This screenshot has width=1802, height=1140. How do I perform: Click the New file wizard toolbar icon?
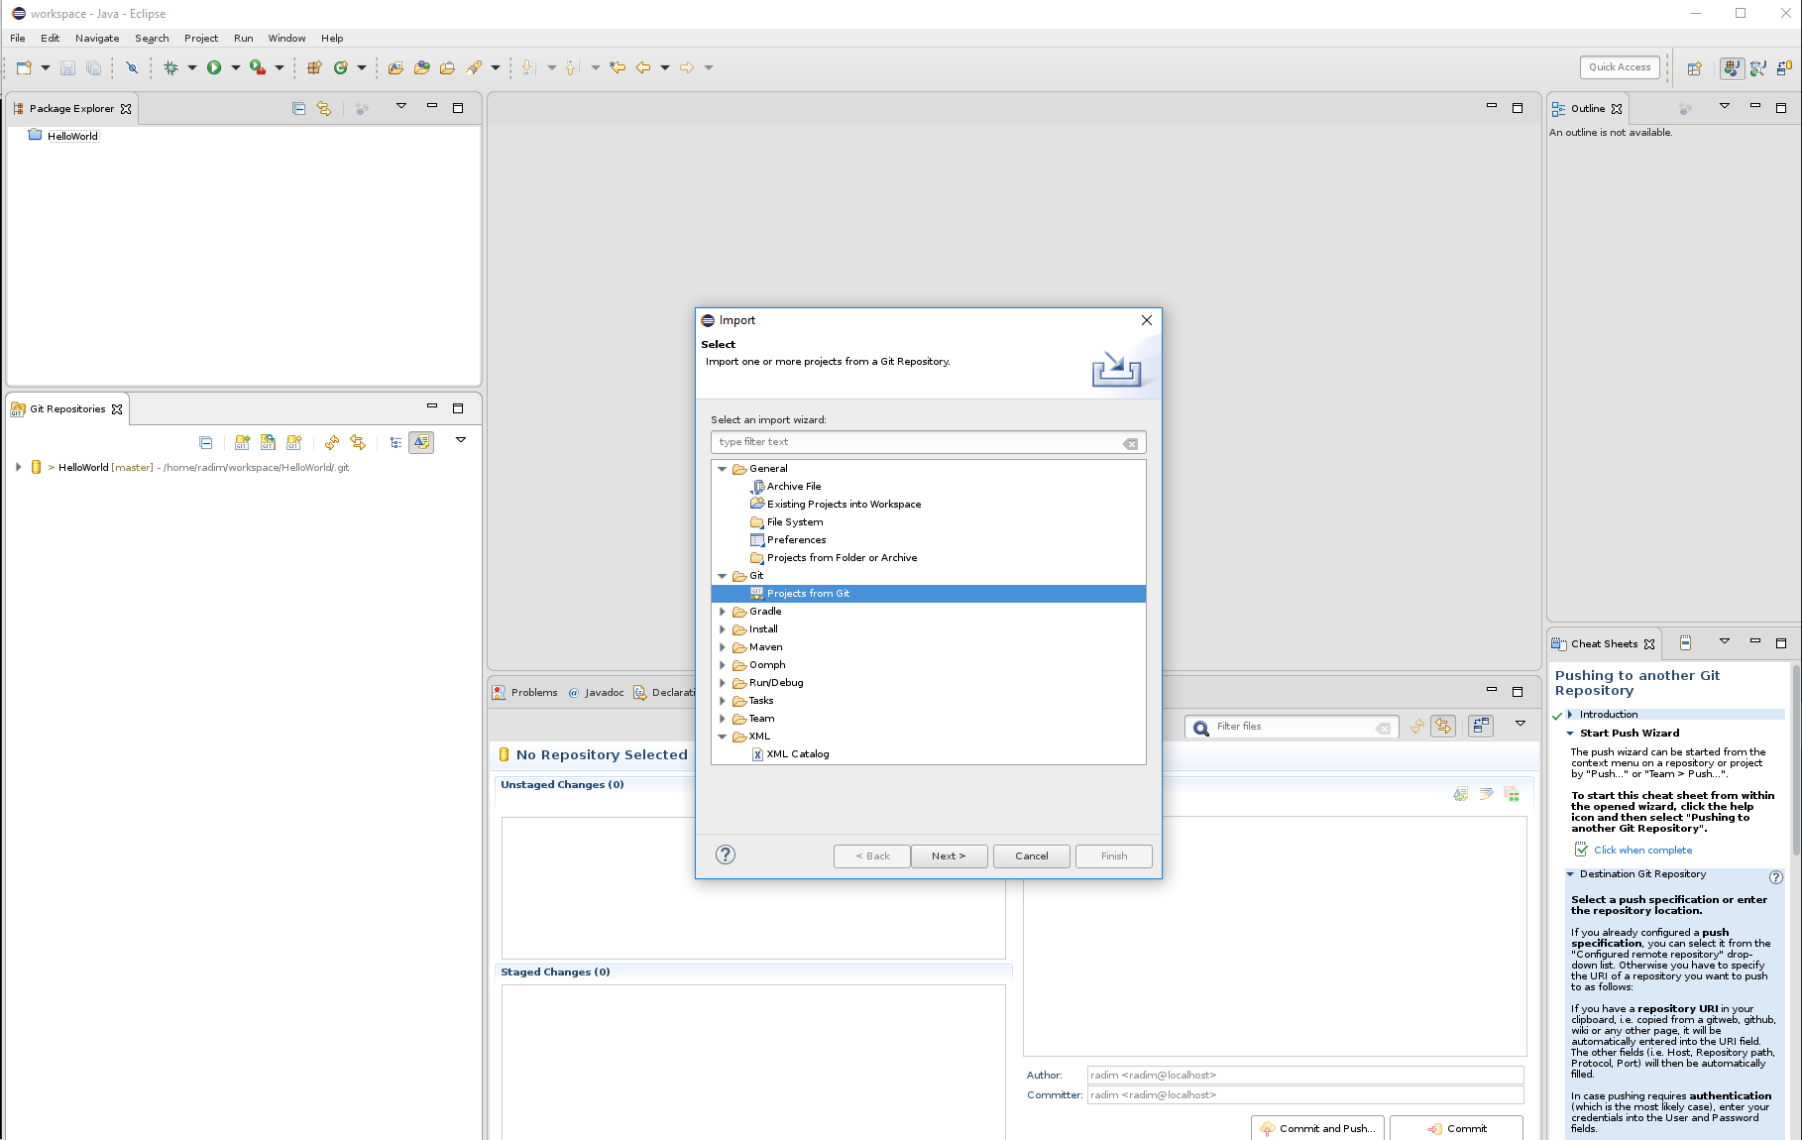coord(24,67)
